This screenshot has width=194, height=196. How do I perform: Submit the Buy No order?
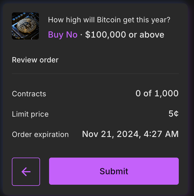point(114,171)
